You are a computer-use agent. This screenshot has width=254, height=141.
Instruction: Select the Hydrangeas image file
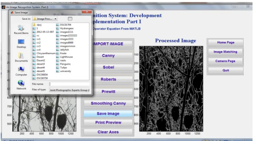tap(65, 28)
